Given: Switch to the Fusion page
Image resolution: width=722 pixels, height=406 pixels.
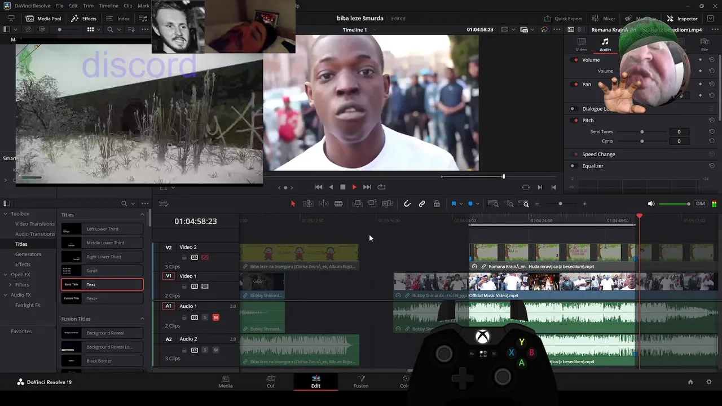Looking at the screenshot, I should tap(361, 382).
